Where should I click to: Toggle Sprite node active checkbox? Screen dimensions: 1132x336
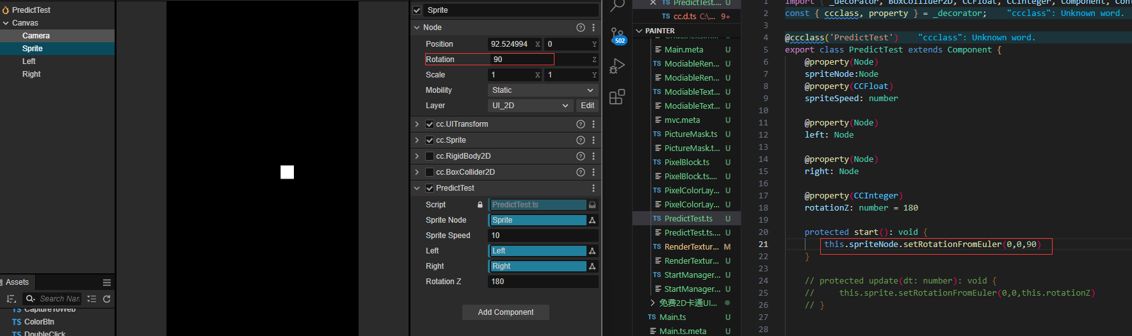[x=417, y=10]
